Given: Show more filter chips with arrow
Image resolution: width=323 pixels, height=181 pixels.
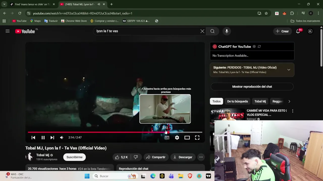Looking at the screenshot, I should pos(289,101).
